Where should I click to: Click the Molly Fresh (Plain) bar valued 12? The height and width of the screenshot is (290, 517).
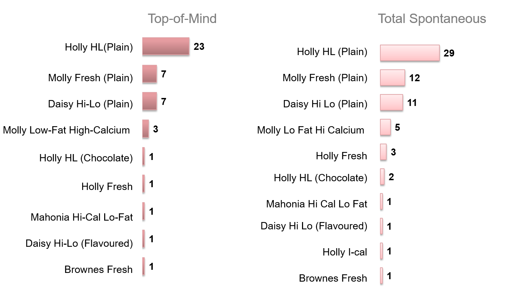393,78
